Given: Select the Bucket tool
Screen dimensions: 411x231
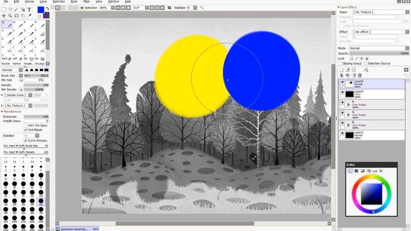Looking at the screenshot, I should coord(6,64).
